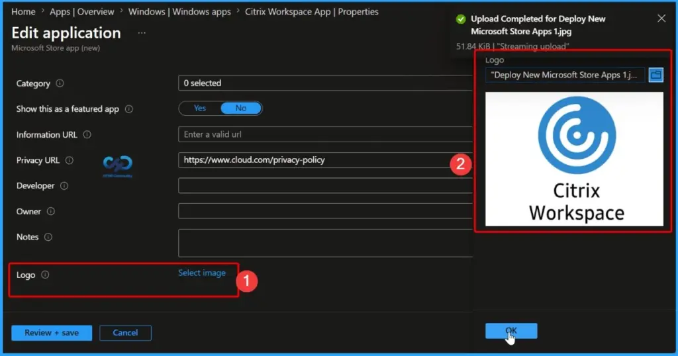Click into the Owner text field

(x=325, y=211)
